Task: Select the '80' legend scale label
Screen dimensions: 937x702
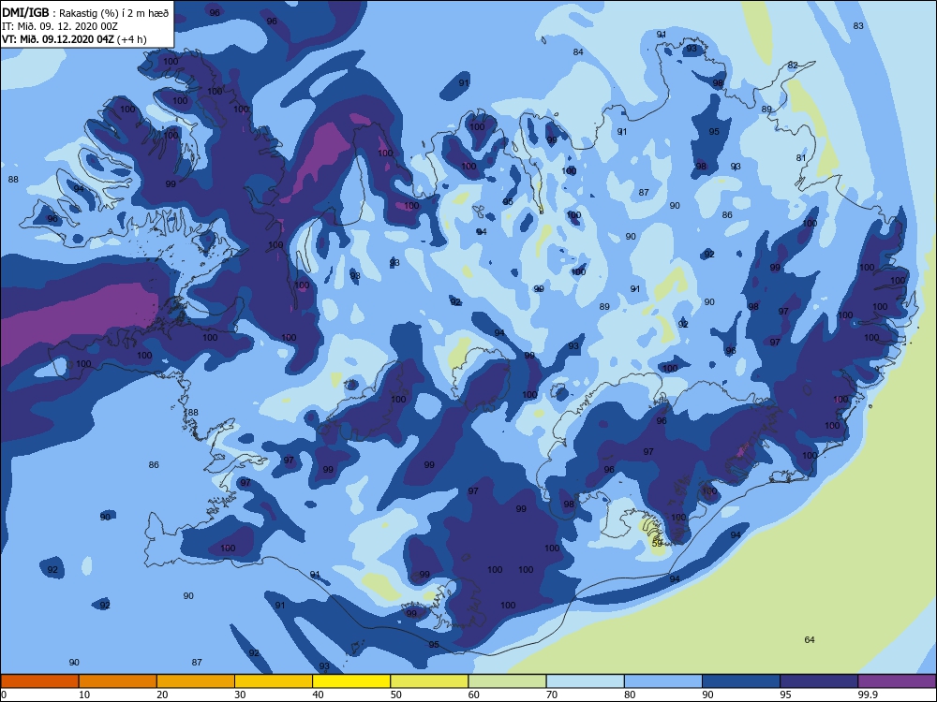Action: [x=630, y=695]
